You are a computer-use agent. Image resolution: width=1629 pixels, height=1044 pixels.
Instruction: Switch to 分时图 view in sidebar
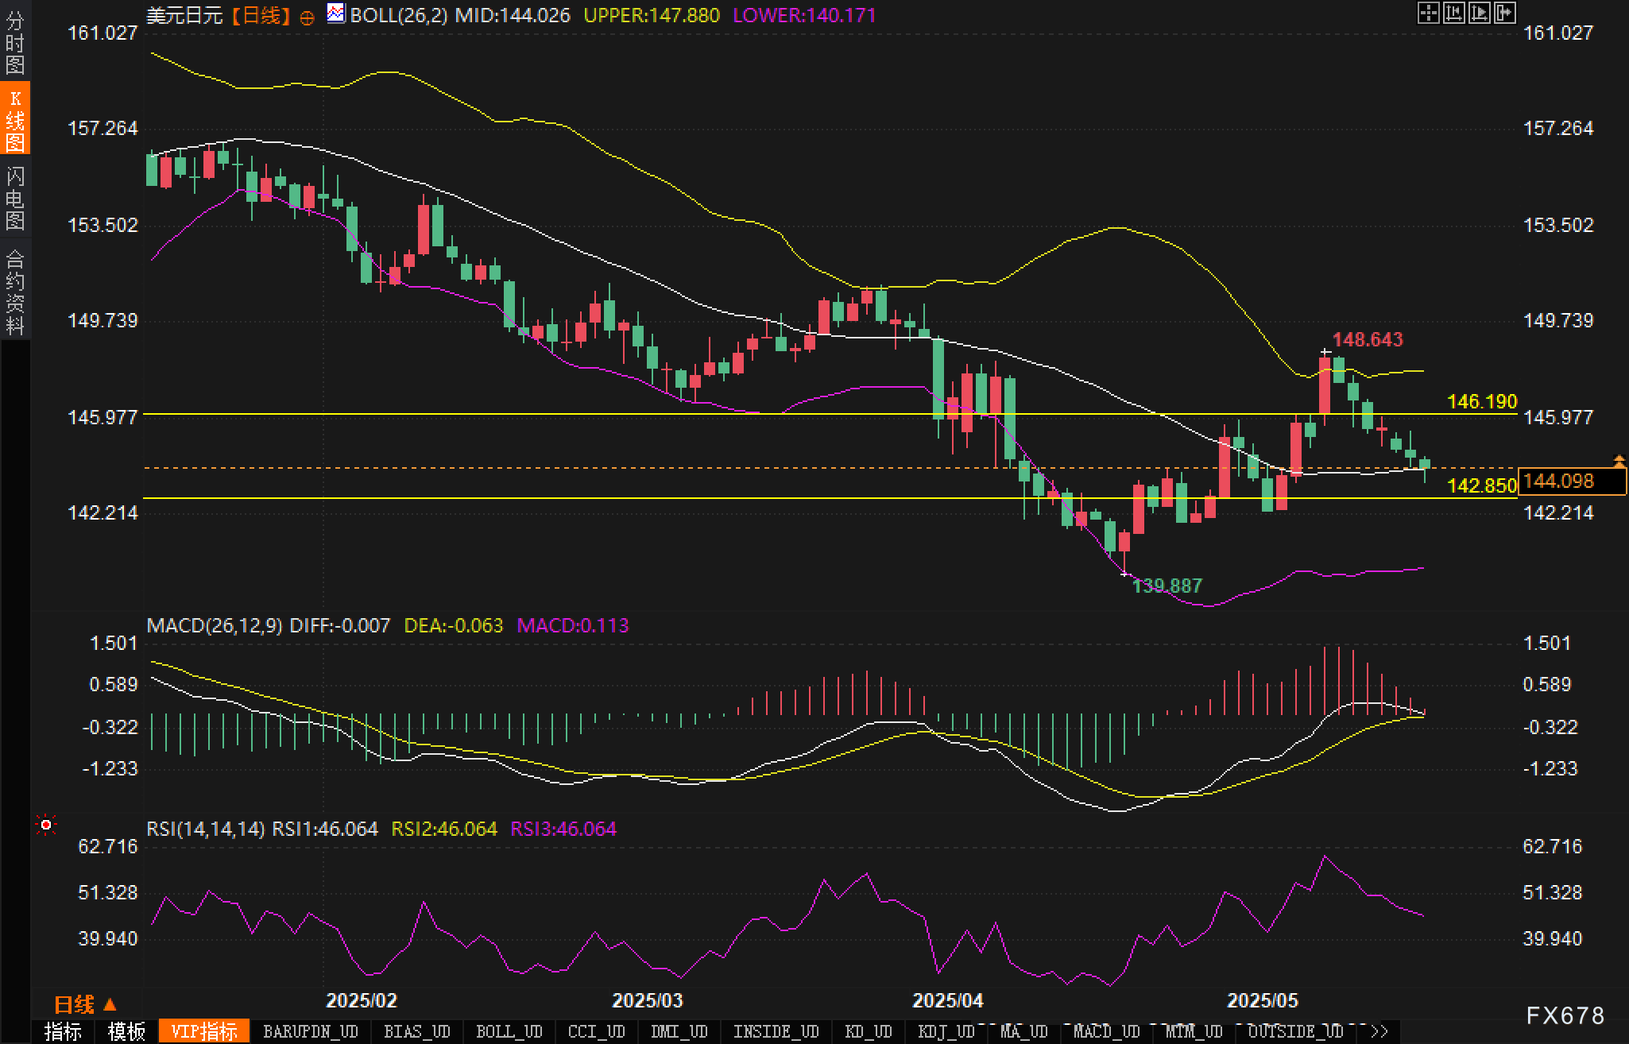tap(14, 42)
